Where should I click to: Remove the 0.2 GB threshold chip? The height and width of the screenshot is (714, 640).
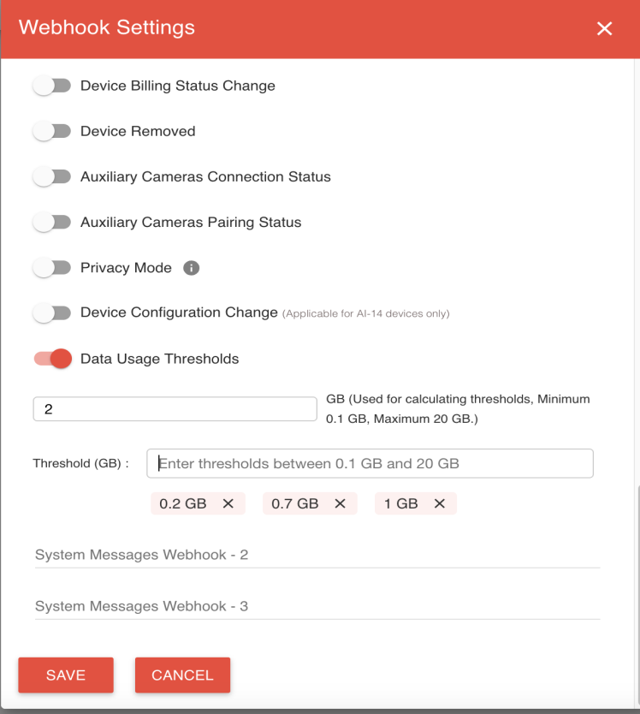[x=228, y=503]
